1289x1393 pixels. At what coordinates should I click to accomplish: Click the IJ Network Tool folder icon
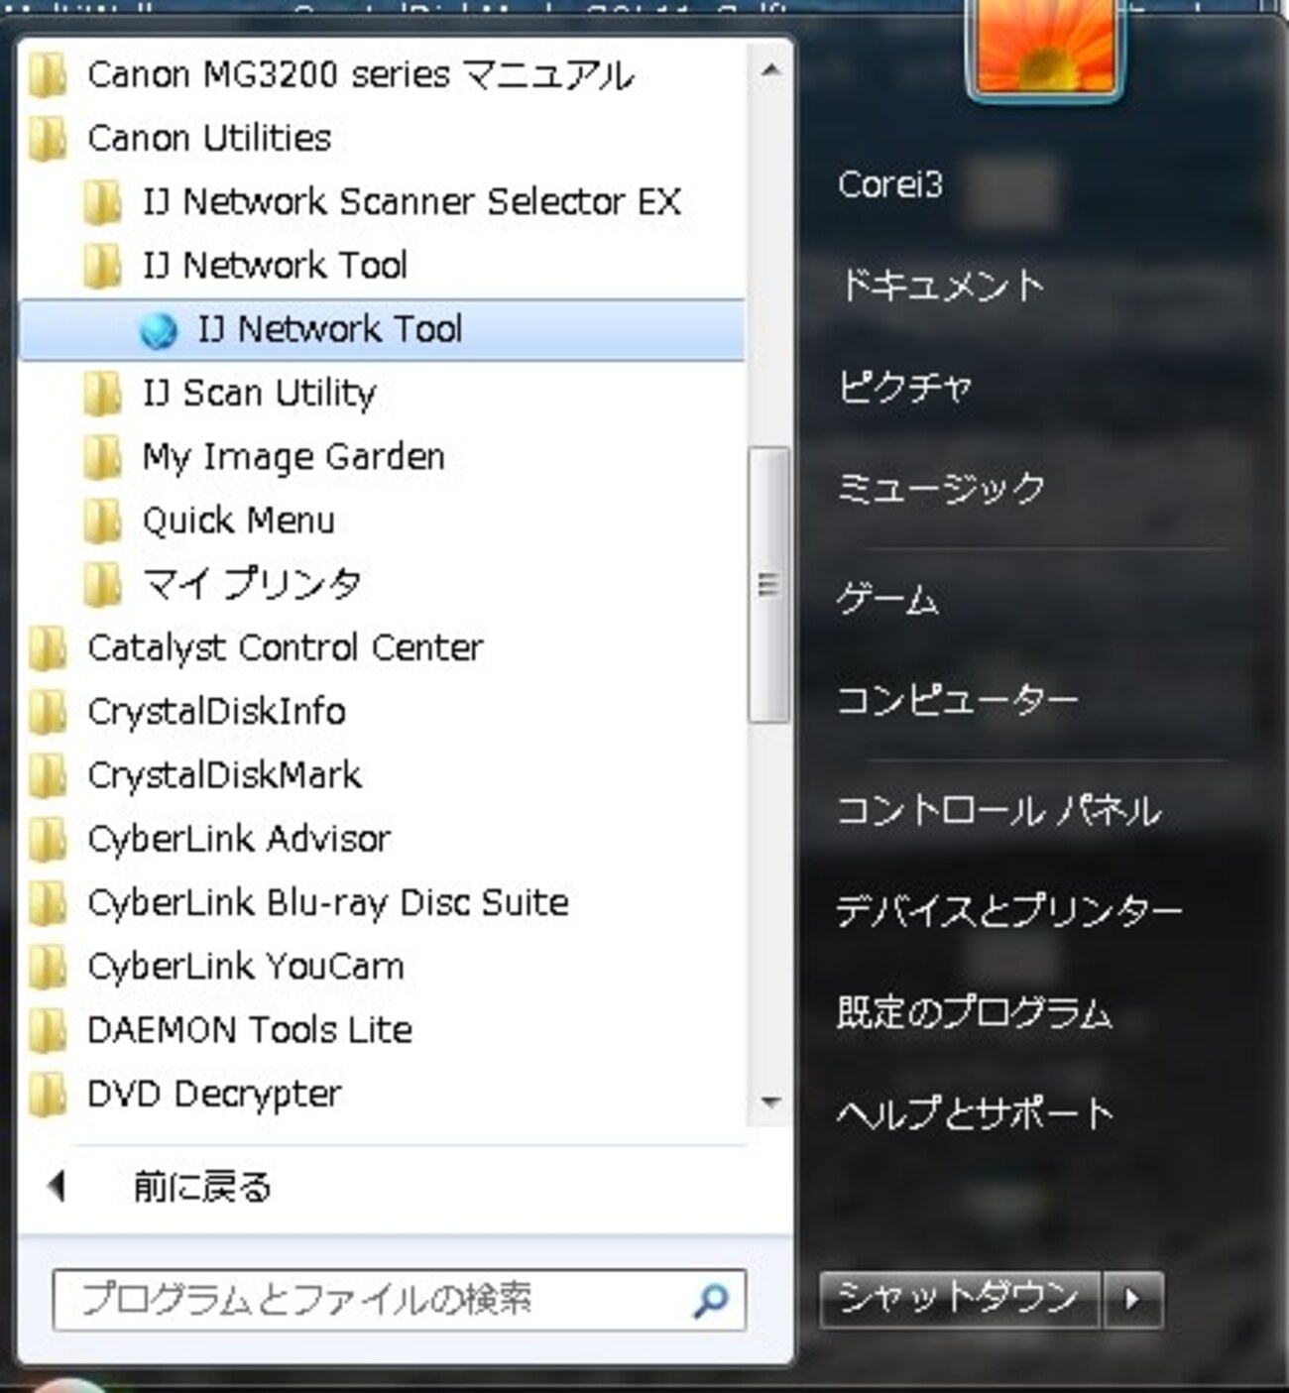coord(101,266)
